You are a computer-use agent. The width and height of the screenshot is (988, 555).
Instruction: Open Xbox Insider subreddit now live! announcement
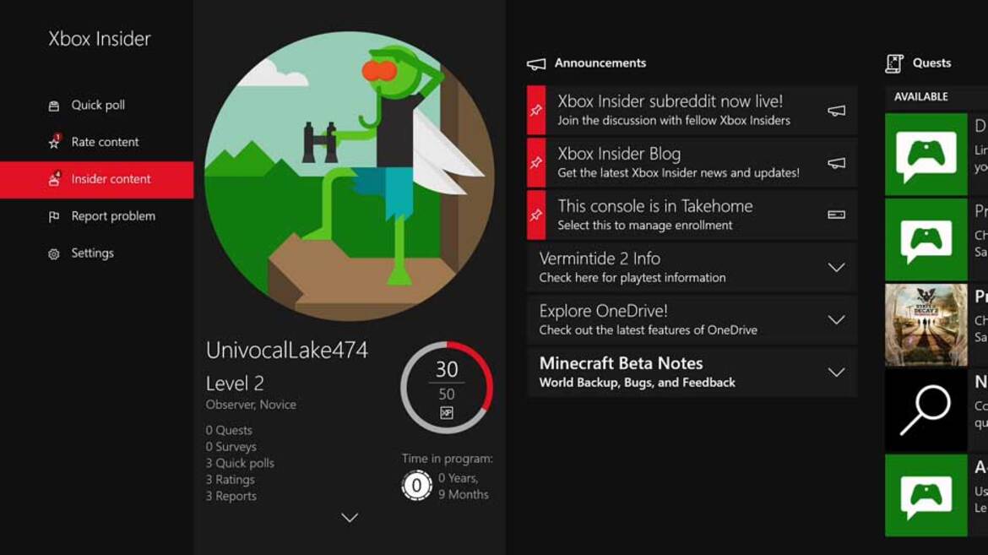692,111
